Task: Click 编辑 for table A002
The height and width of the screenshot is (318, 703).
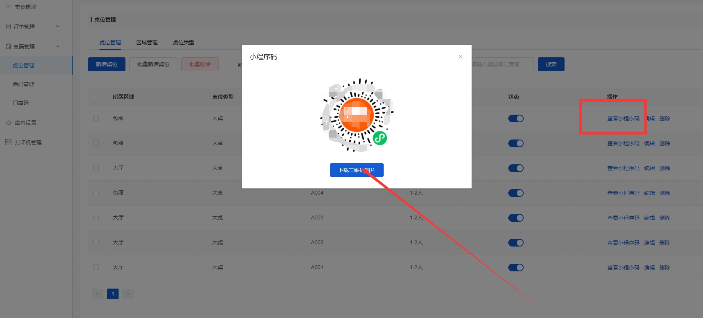Action: tap(649, 243)
